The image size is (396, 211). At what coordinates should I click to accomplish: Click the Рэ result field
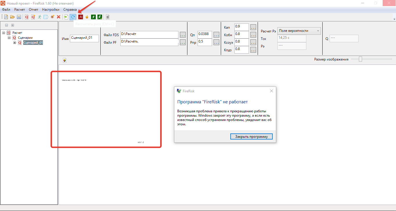pyautogui.click(x=292, y=46)
